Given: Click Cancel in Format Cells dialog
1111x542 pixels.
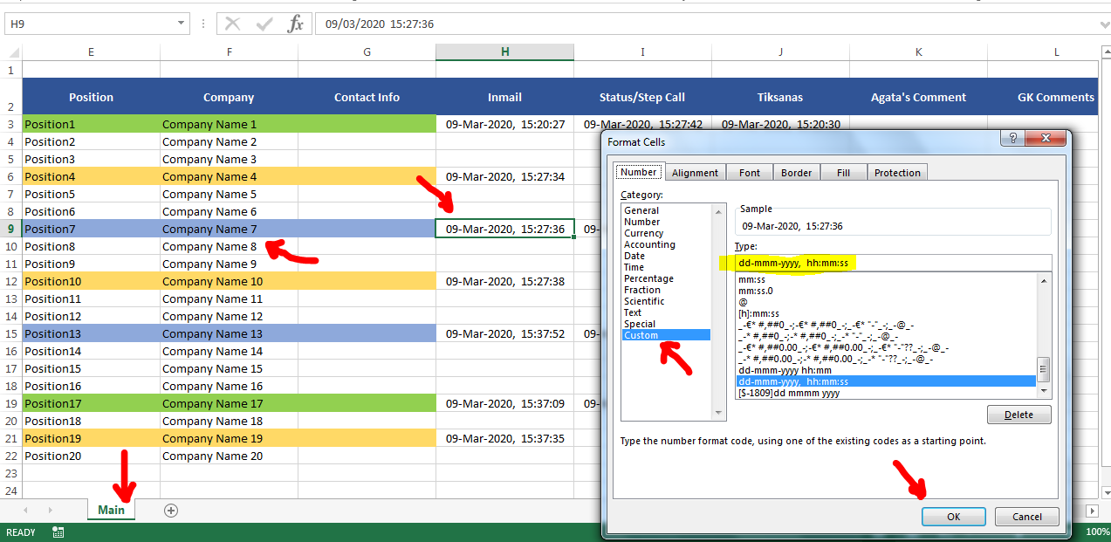Looking at the screenshot, I should pos(1027,517).
